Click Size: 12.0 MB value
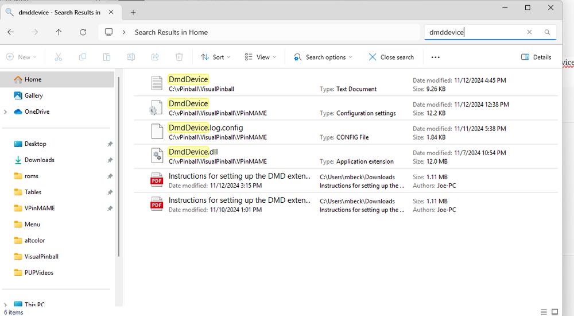This screenshot has width=574, height=316. pyautogui.click(x=437, y=161)
